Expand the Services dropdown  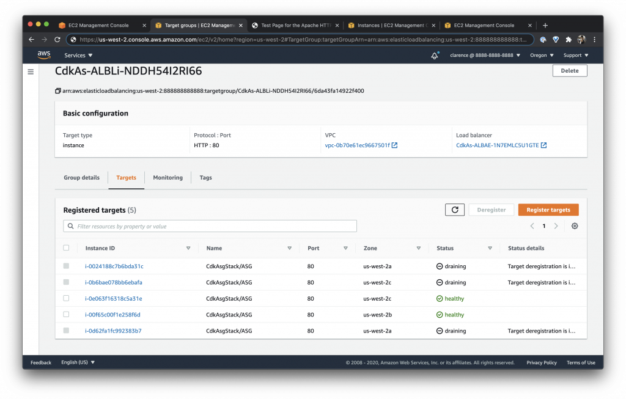coord(78,56)
